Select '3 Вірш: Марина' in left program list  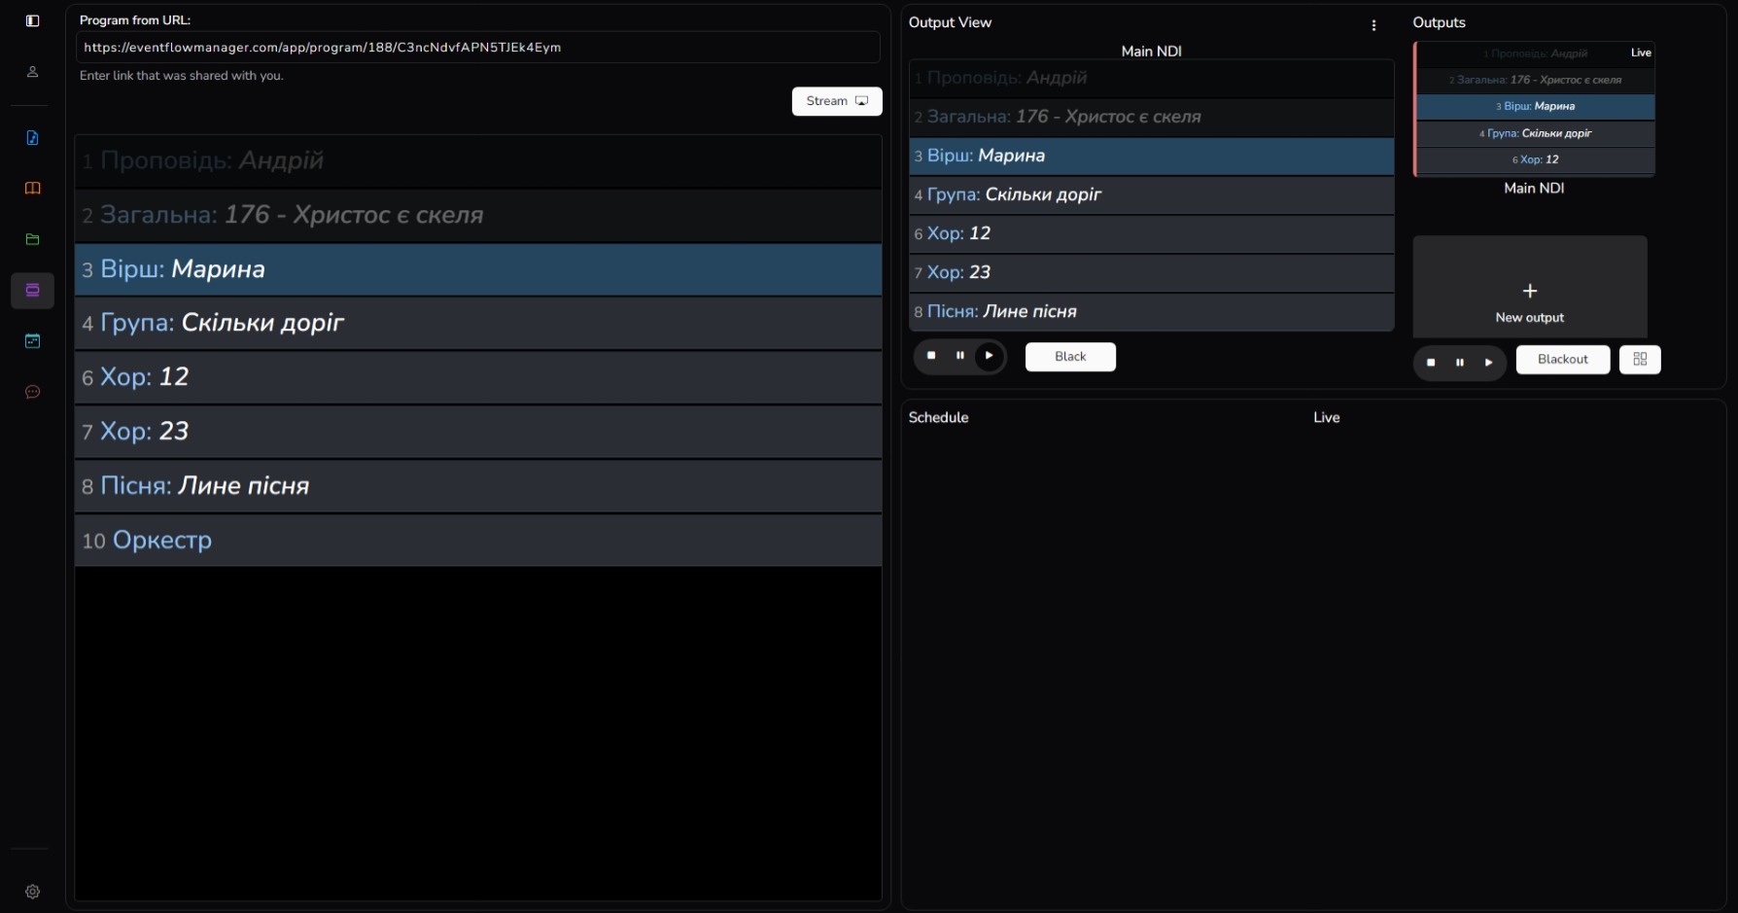(x=478, y=269)
